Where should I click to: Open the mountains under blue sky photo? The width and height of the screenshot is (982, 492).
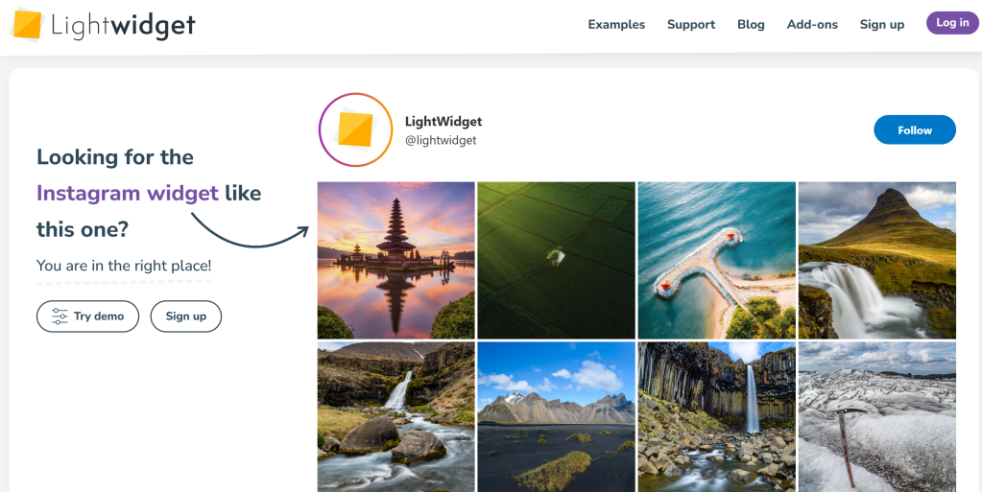point(556,417)
